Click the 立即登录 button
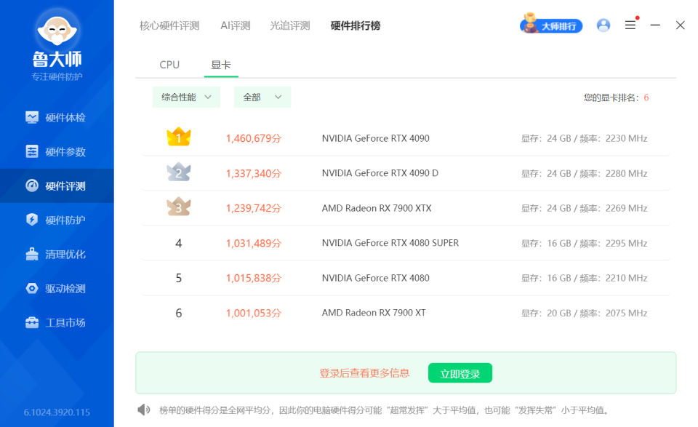This screenshot has height=427, width=698. point(460,373)
